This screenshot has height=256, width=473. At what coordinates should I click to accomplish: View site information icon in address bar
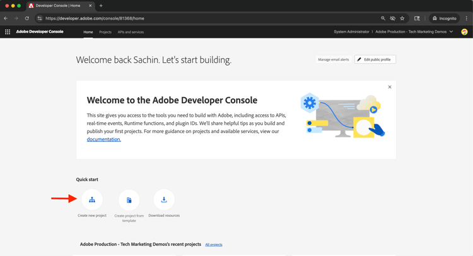tap(40, 18)
